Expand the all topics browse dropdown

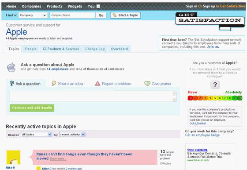[36, 135]
